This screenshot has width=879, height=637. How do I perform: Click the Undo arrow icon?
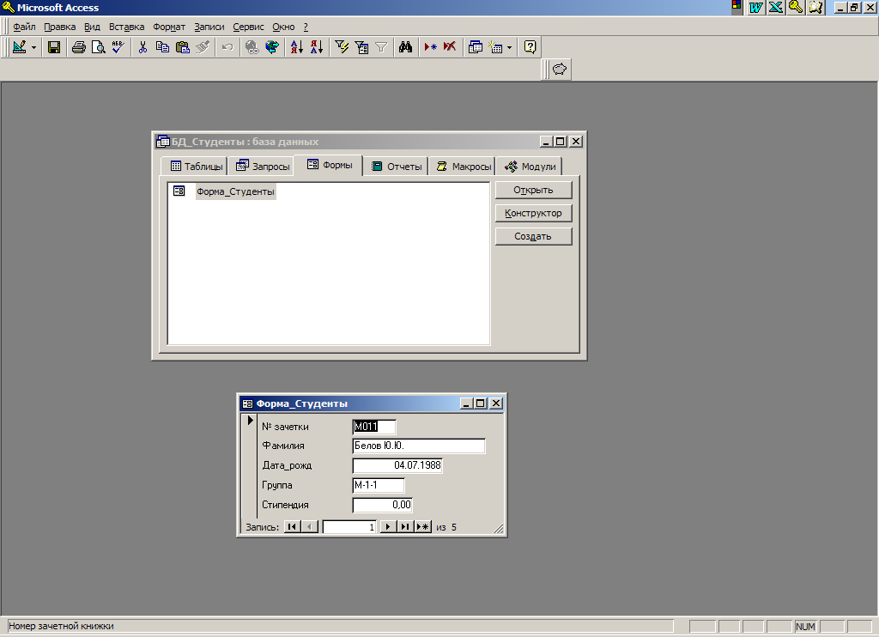[227, 47]
